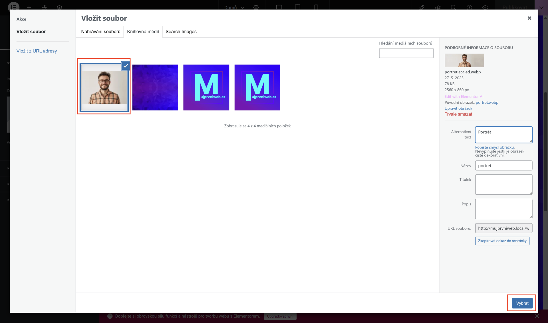Click the page settings gear icon

click(x=256, y=7)
